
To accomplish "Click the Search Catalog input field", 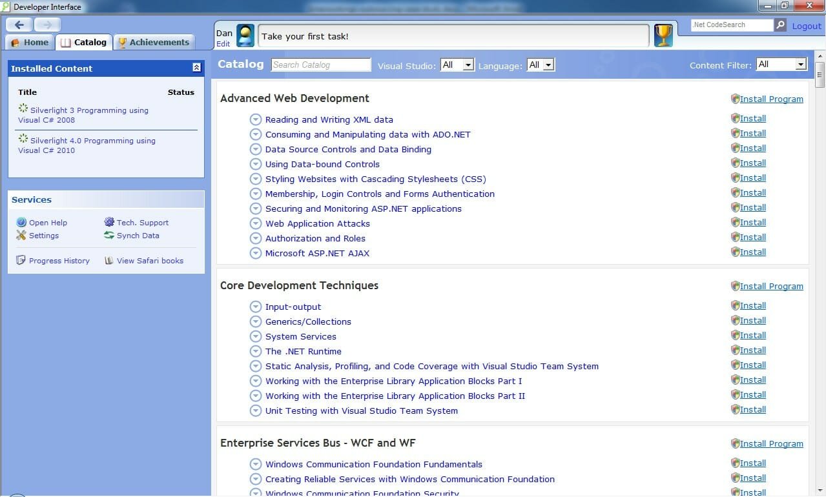I will [x=321, y=65].
